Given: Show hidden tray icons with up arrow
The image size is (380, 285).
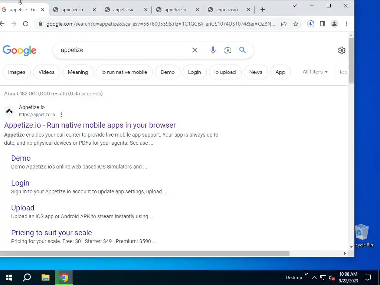Looking at the screenshot, I should tap(314, 278).
